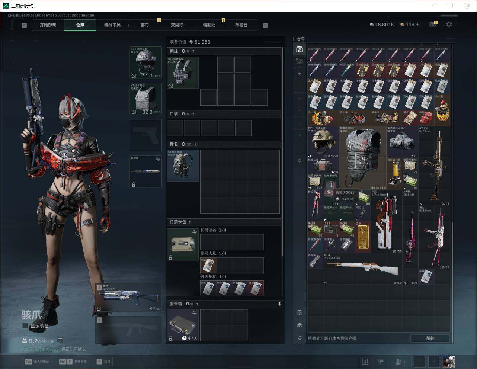Viewport: 477px width, 369px height.
Task: Select the AWM sniper rifle
Action: tap(410, 237)
